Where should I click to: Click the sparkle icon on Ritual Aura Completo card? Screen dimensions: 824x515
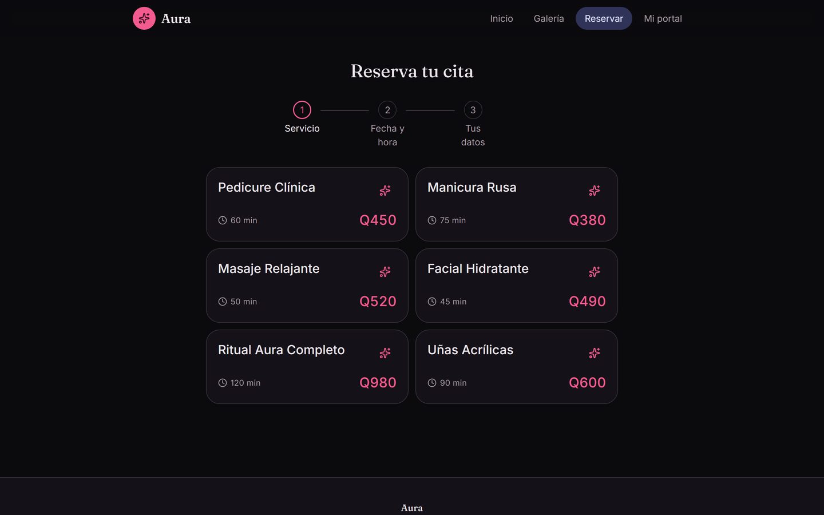385,353
